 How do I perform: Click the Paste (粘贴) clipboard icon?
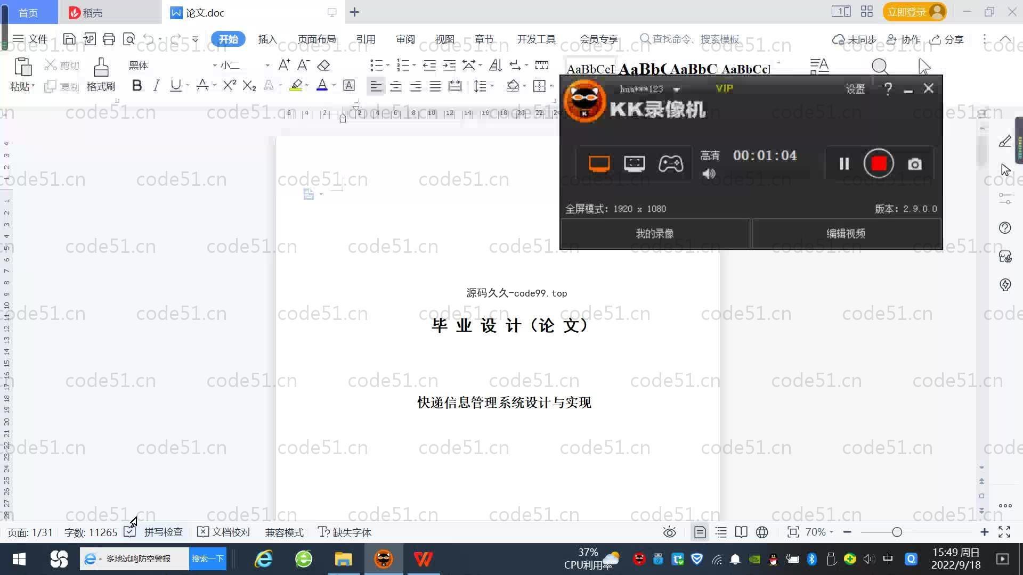22,67
